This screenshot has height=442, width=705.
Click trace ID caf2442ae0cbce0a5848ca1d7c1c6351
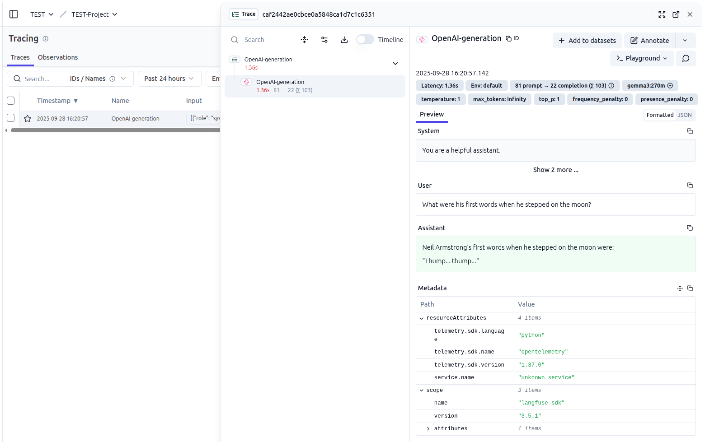(319, 14)
